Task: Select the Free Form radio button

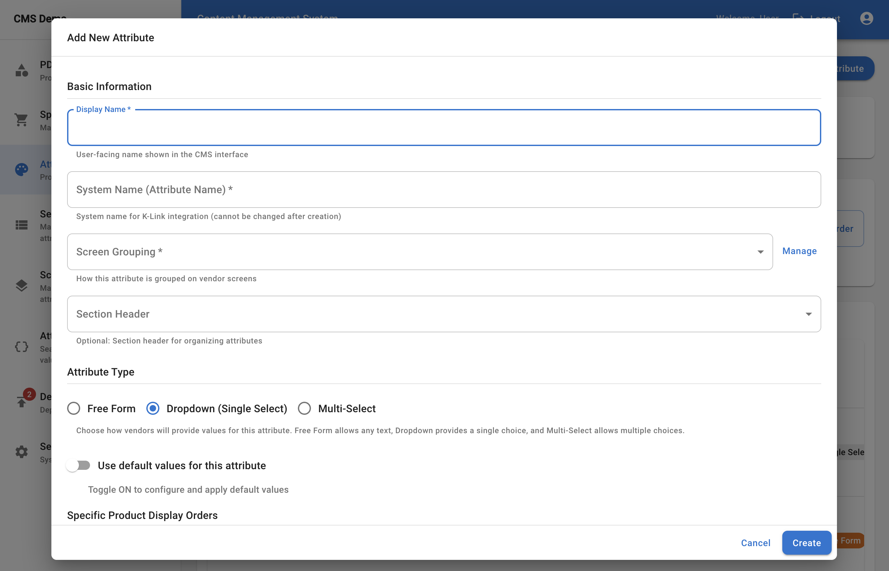Action: pyautogui.click(x=74, y=408)
